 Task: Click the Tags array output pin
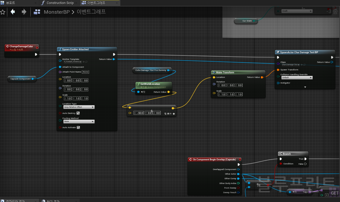[310, 192]
